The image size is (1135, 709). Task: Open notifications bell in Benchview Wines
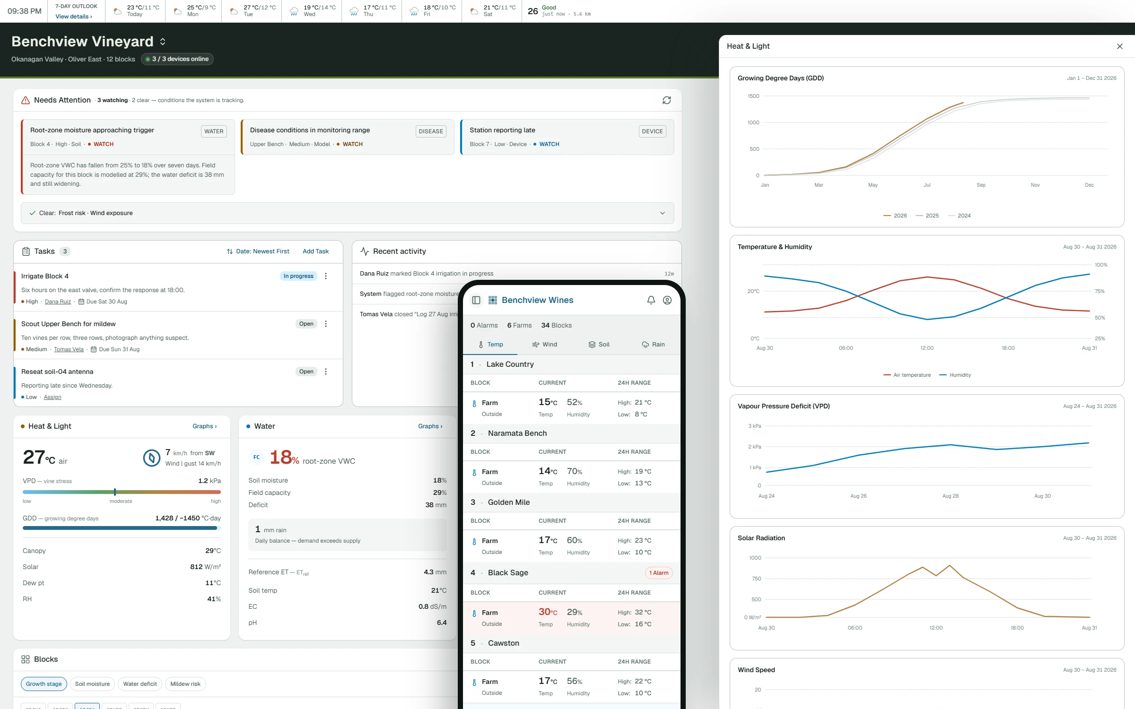pos(651,300)
